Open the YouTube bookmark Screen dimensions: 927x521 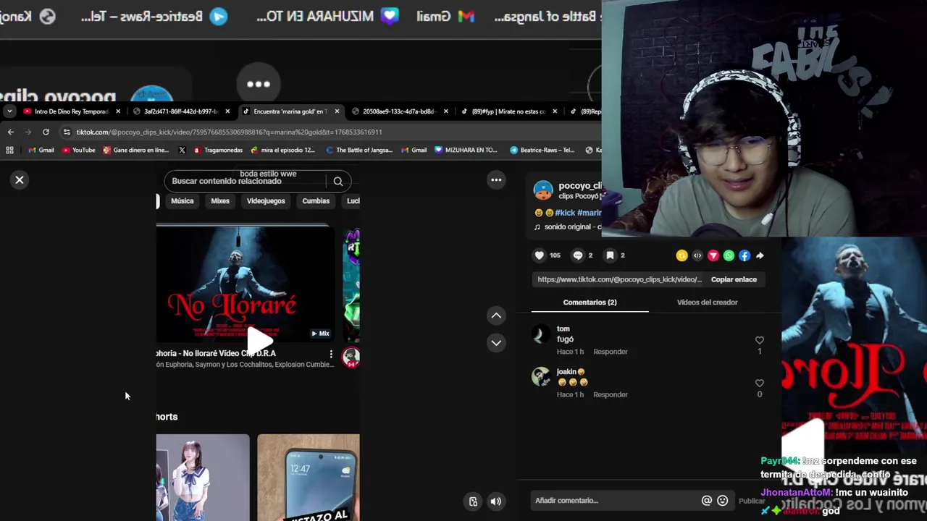point(79,151)
